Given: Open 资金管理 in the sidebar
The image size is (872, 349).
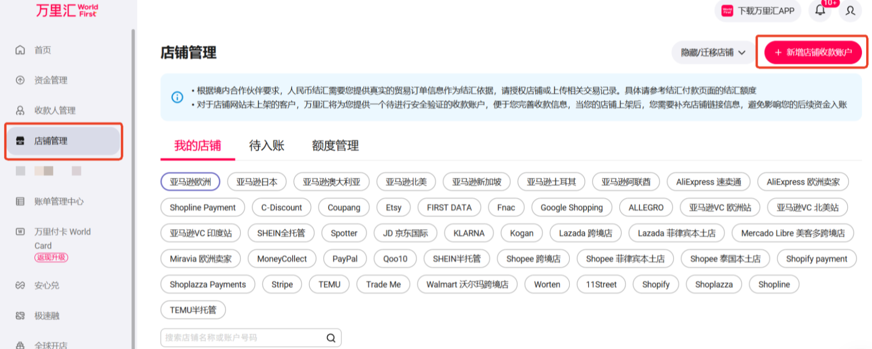Looking at the screenshot, I should point(51,80).
